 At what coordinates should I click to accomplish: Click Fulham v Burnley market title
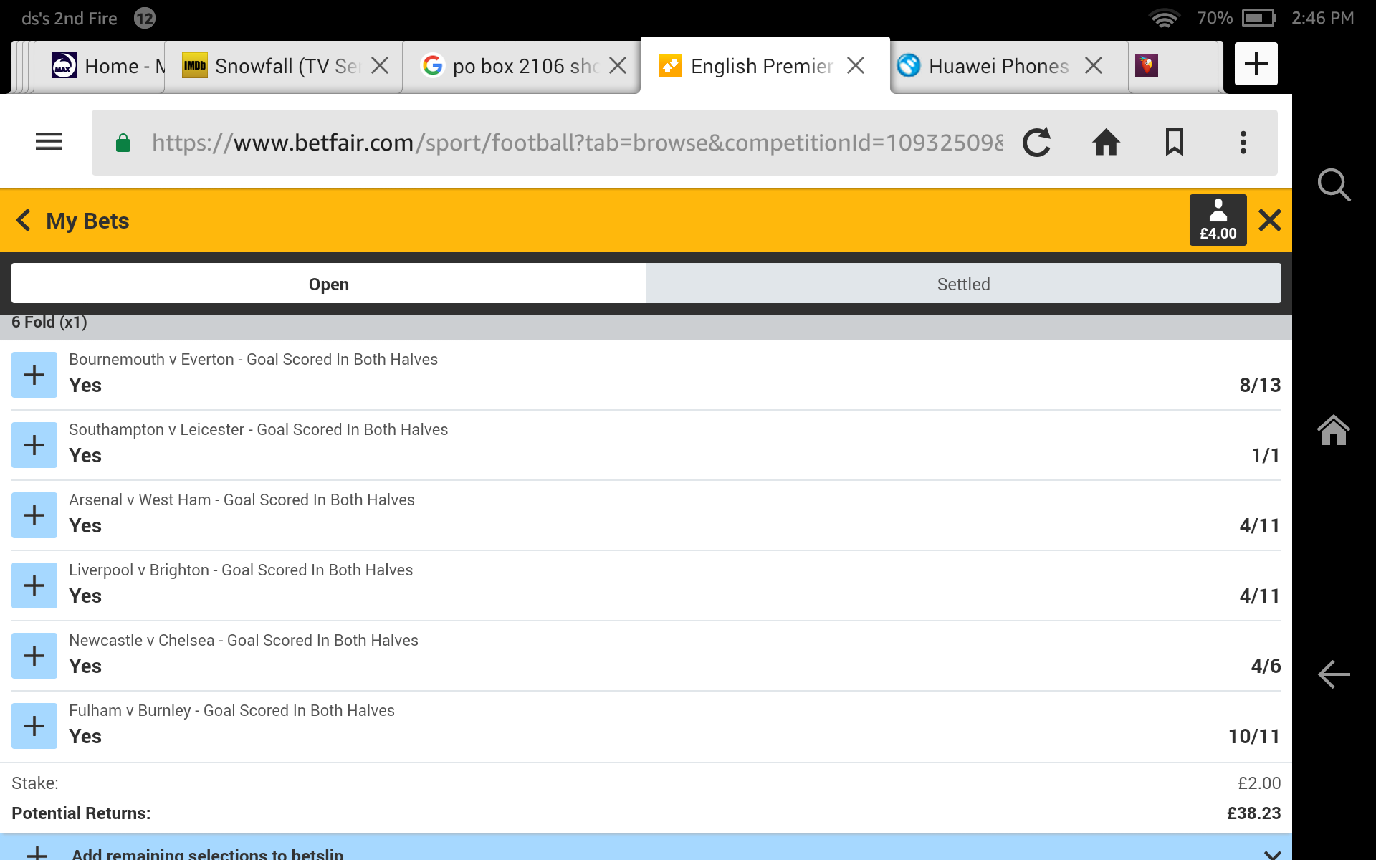click(231, 710)
